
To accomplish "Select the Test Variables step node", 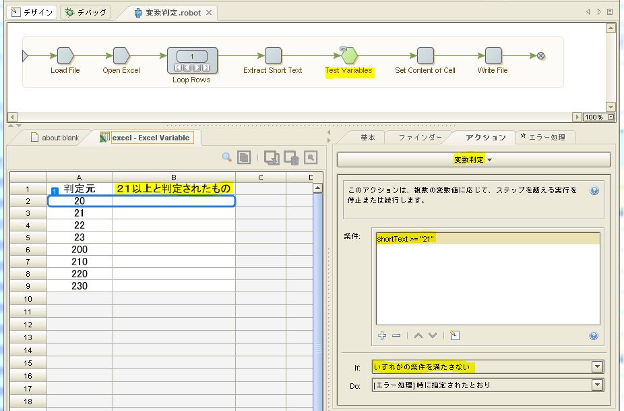I will coord(349,56).
